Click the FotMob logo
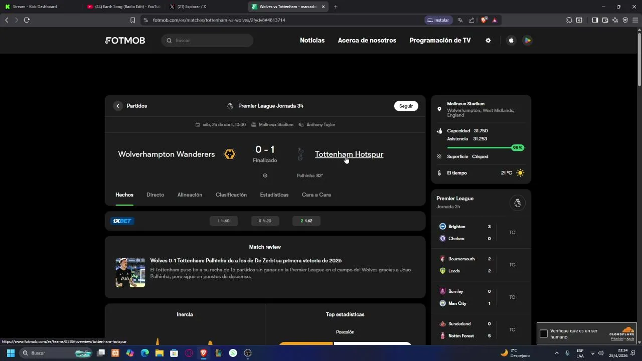The image size is (642, 361). coord(125,41)
